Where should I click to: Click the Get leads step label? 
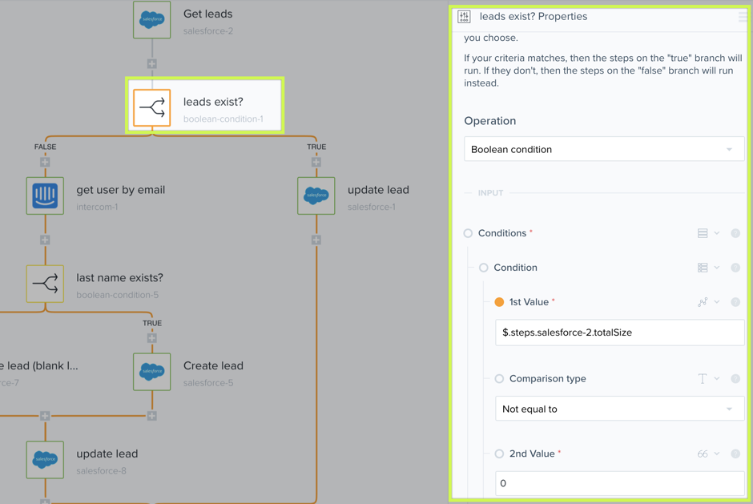[207, 14]
